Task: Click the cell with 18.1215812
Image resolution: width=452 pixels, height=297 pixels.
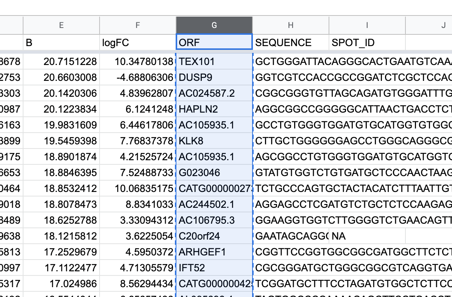Action: point(61,236)
